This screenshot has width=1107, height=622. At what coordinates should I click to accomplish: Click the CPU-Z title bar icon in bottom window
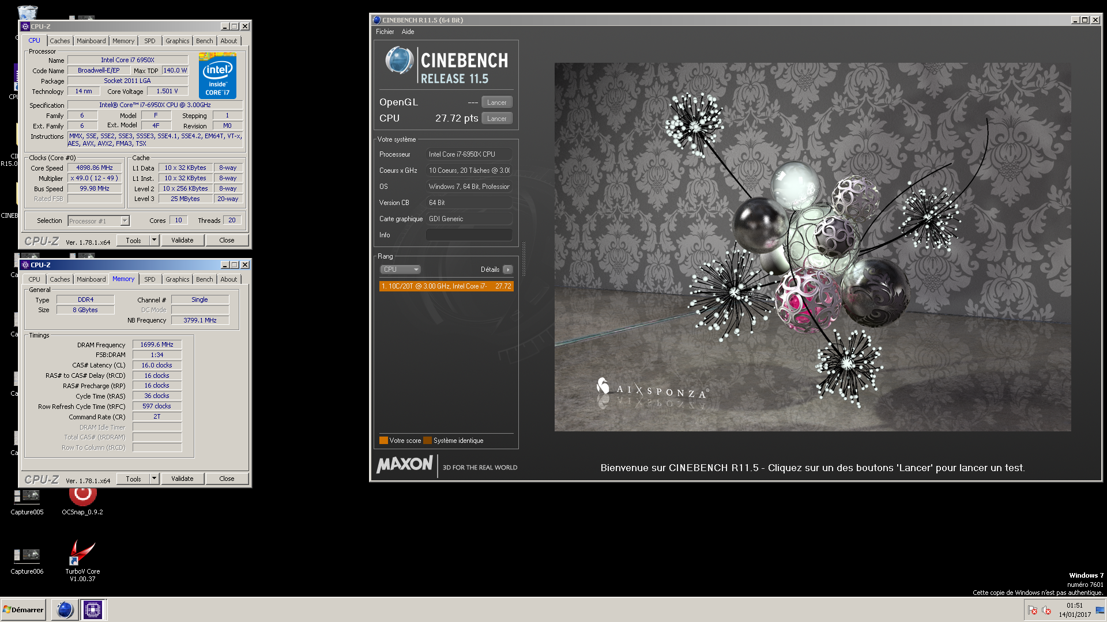[x=25, y=265]
